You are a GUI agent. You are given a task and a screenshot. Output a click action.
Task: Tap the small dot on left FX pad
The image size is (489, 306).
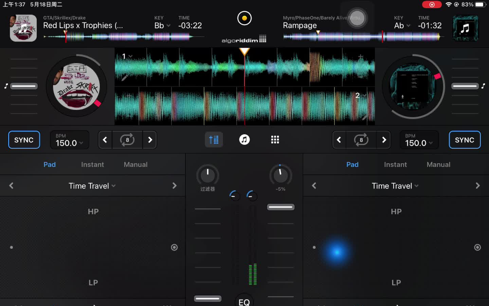[x=11, y=247]
